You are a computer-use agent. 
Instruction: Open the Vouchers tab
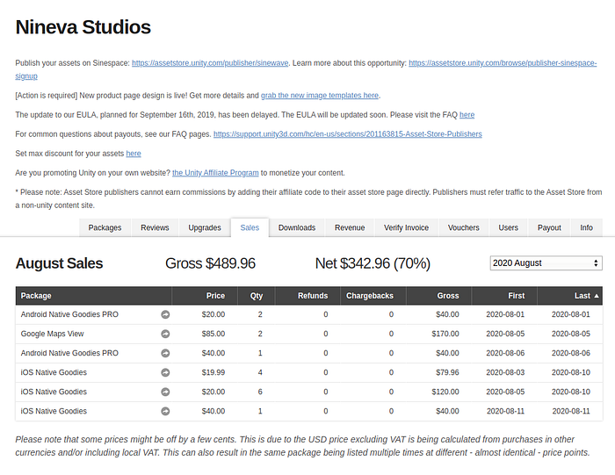(464, 227)
